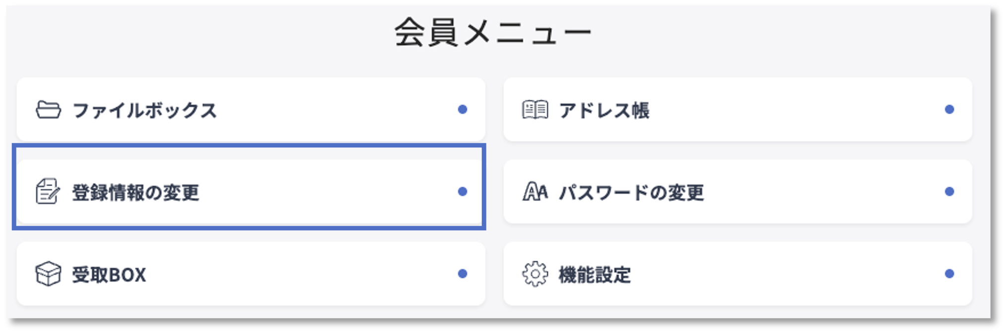Open the アドレス帳 menu item
The image size is (1005, 334).
(x=604, y=110)
